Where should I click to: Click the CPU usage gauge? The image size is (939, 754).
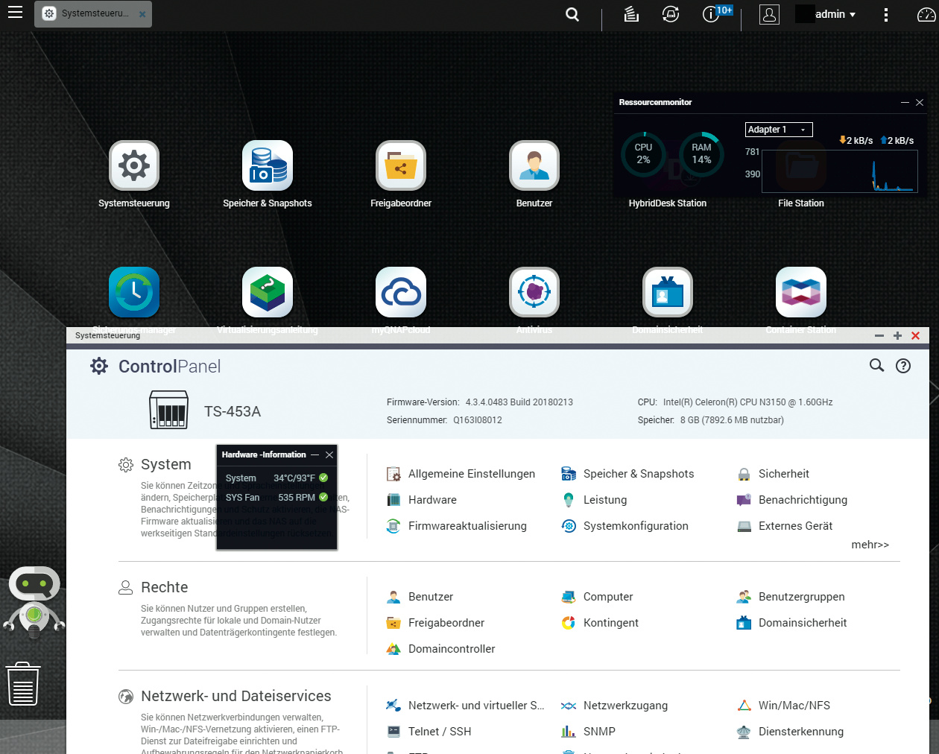tap(643, 154)
